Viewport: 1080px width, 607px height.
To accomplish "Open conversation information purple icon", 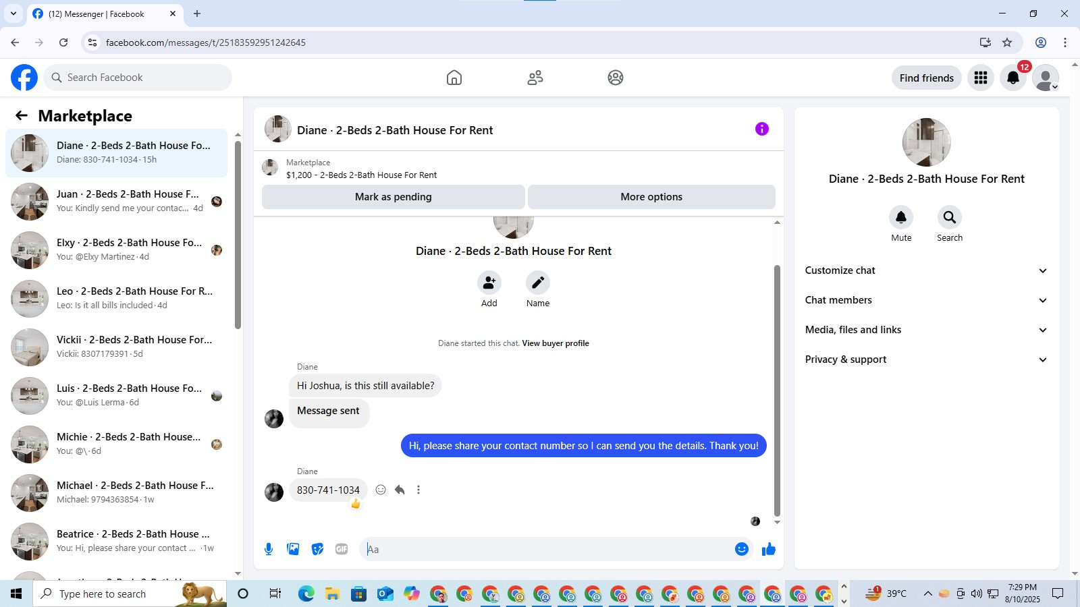I will 762,129.
